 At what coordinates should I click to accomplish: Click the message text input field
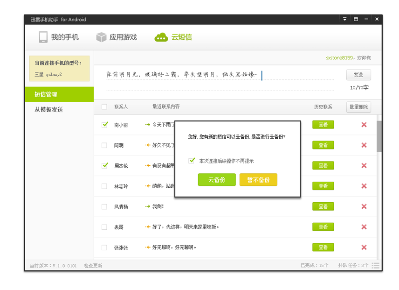220,80
